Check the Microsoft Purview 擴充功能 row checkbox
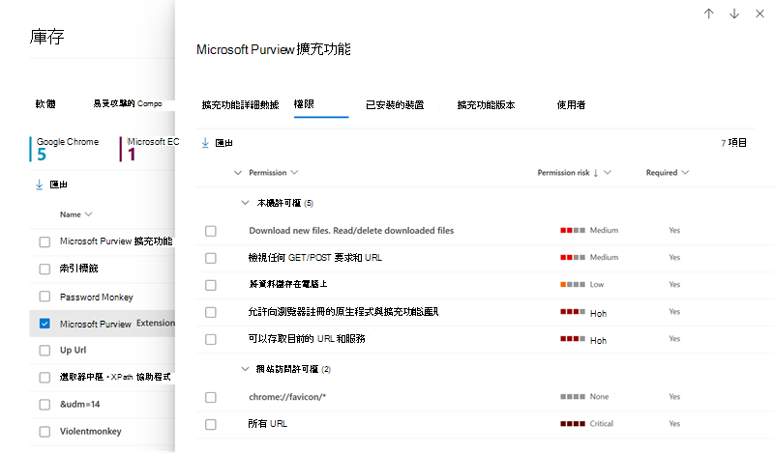Image resolution: width=774 pixels, height=454 pixels. click(45, 241)
